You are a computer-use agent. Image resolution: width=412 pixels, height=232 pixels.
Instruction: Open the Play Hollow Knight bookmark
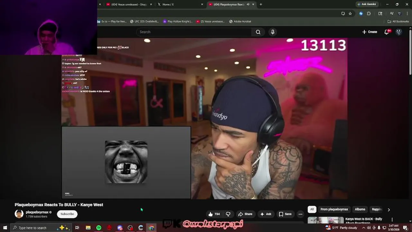click(x=178, y=21)
